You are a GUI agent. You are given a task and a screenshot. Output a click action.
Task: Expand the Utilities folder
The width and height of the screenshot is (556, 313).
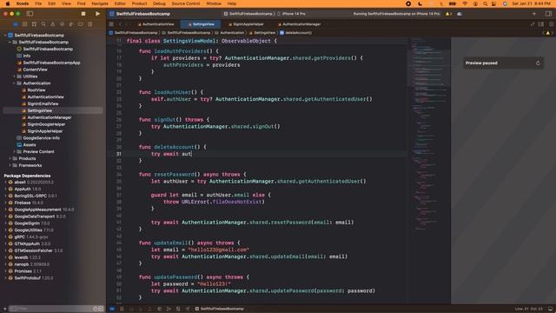[14, 77]
